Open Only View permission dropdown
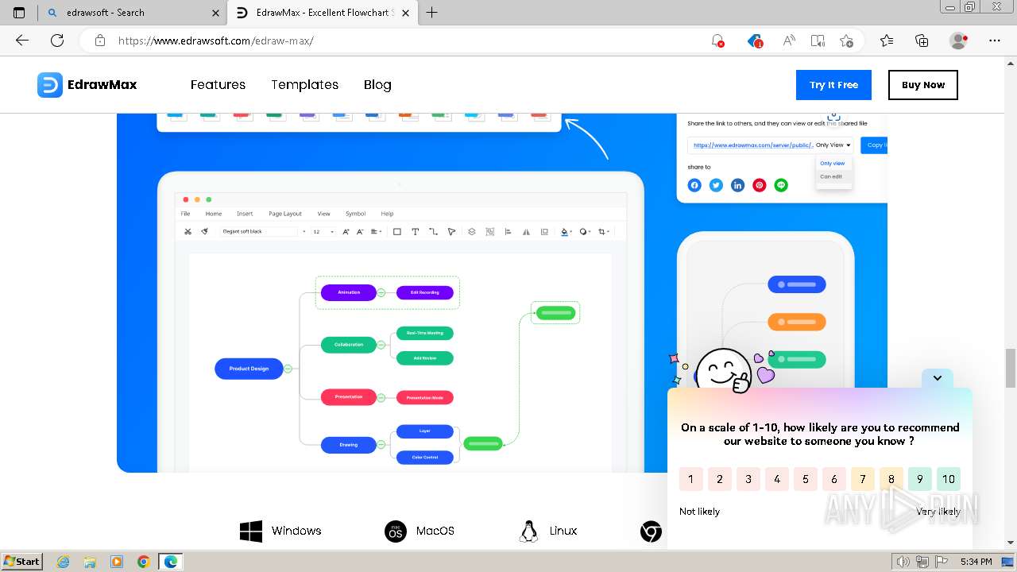 coord(833,145)
